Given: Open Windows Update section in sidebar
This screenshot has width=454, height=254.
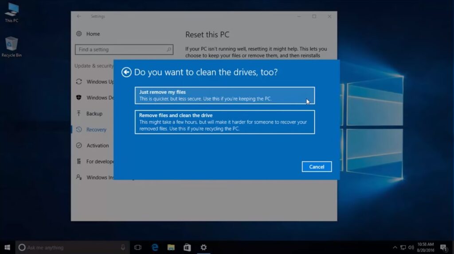Looking at the screenshot, I should [100, 82].
